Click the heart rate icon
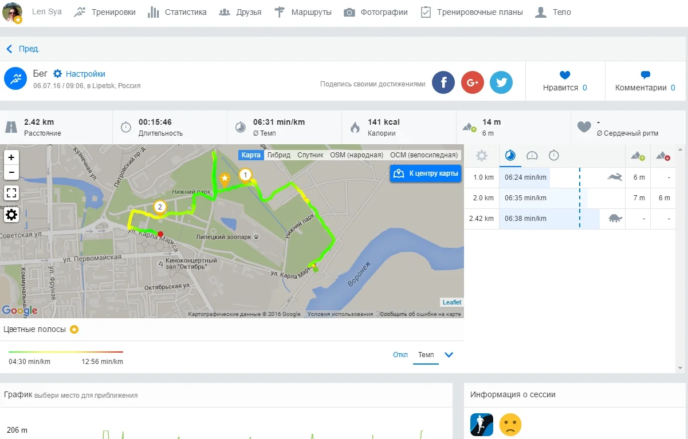 click(x=584, y=127)
